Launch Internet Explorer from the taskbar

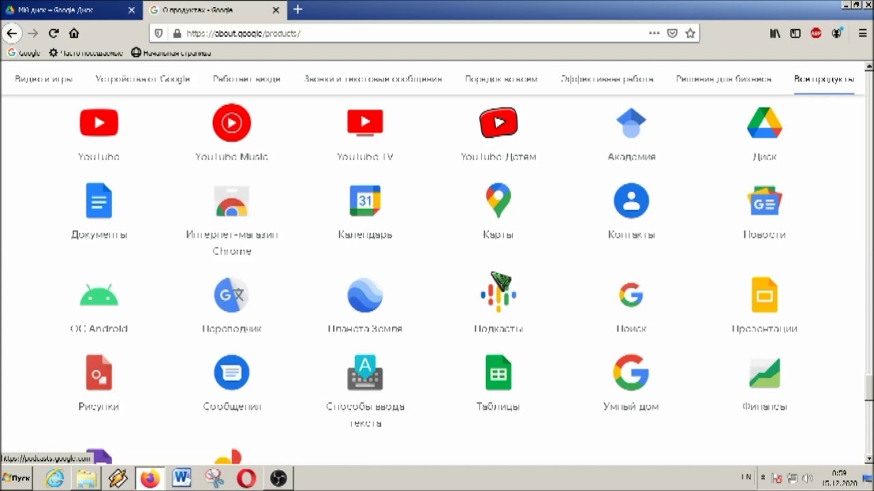pos(55,478)
